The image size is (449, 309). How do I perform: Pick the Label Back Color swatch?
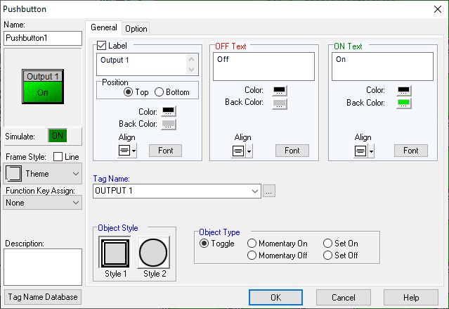point(168,124)
